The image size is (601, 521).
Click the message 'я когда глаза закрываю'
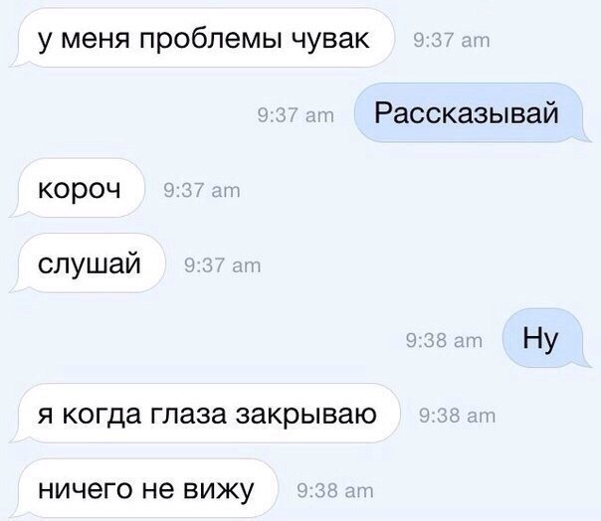point(205,414)
